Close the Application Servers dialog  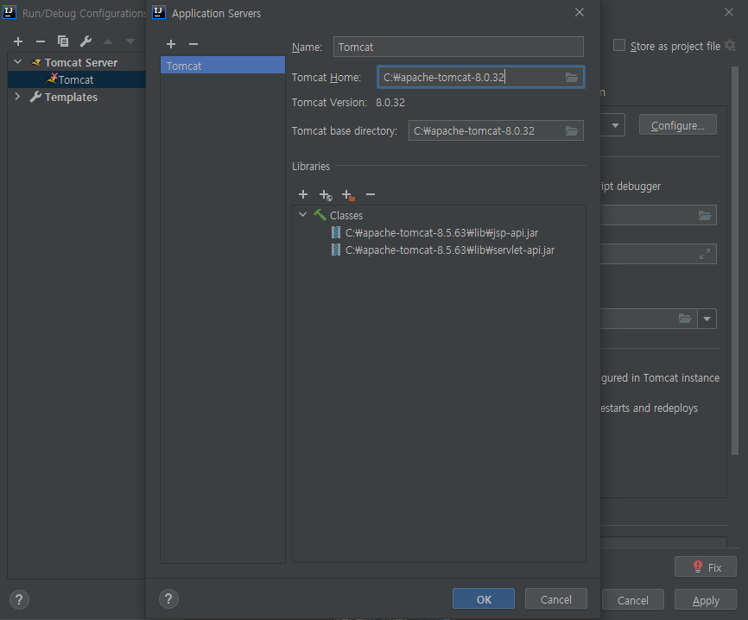(579, 12)
